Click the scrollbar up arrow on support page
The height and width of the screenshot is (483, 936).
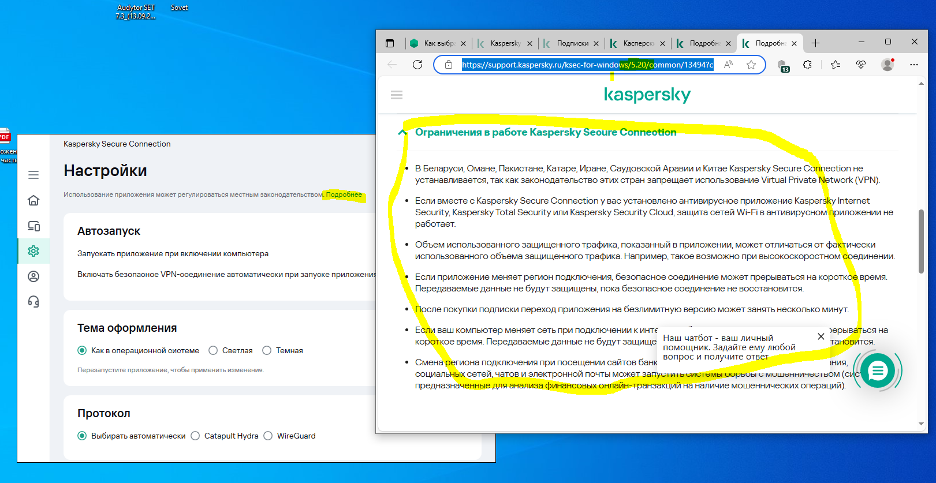(x=921, y=84)
